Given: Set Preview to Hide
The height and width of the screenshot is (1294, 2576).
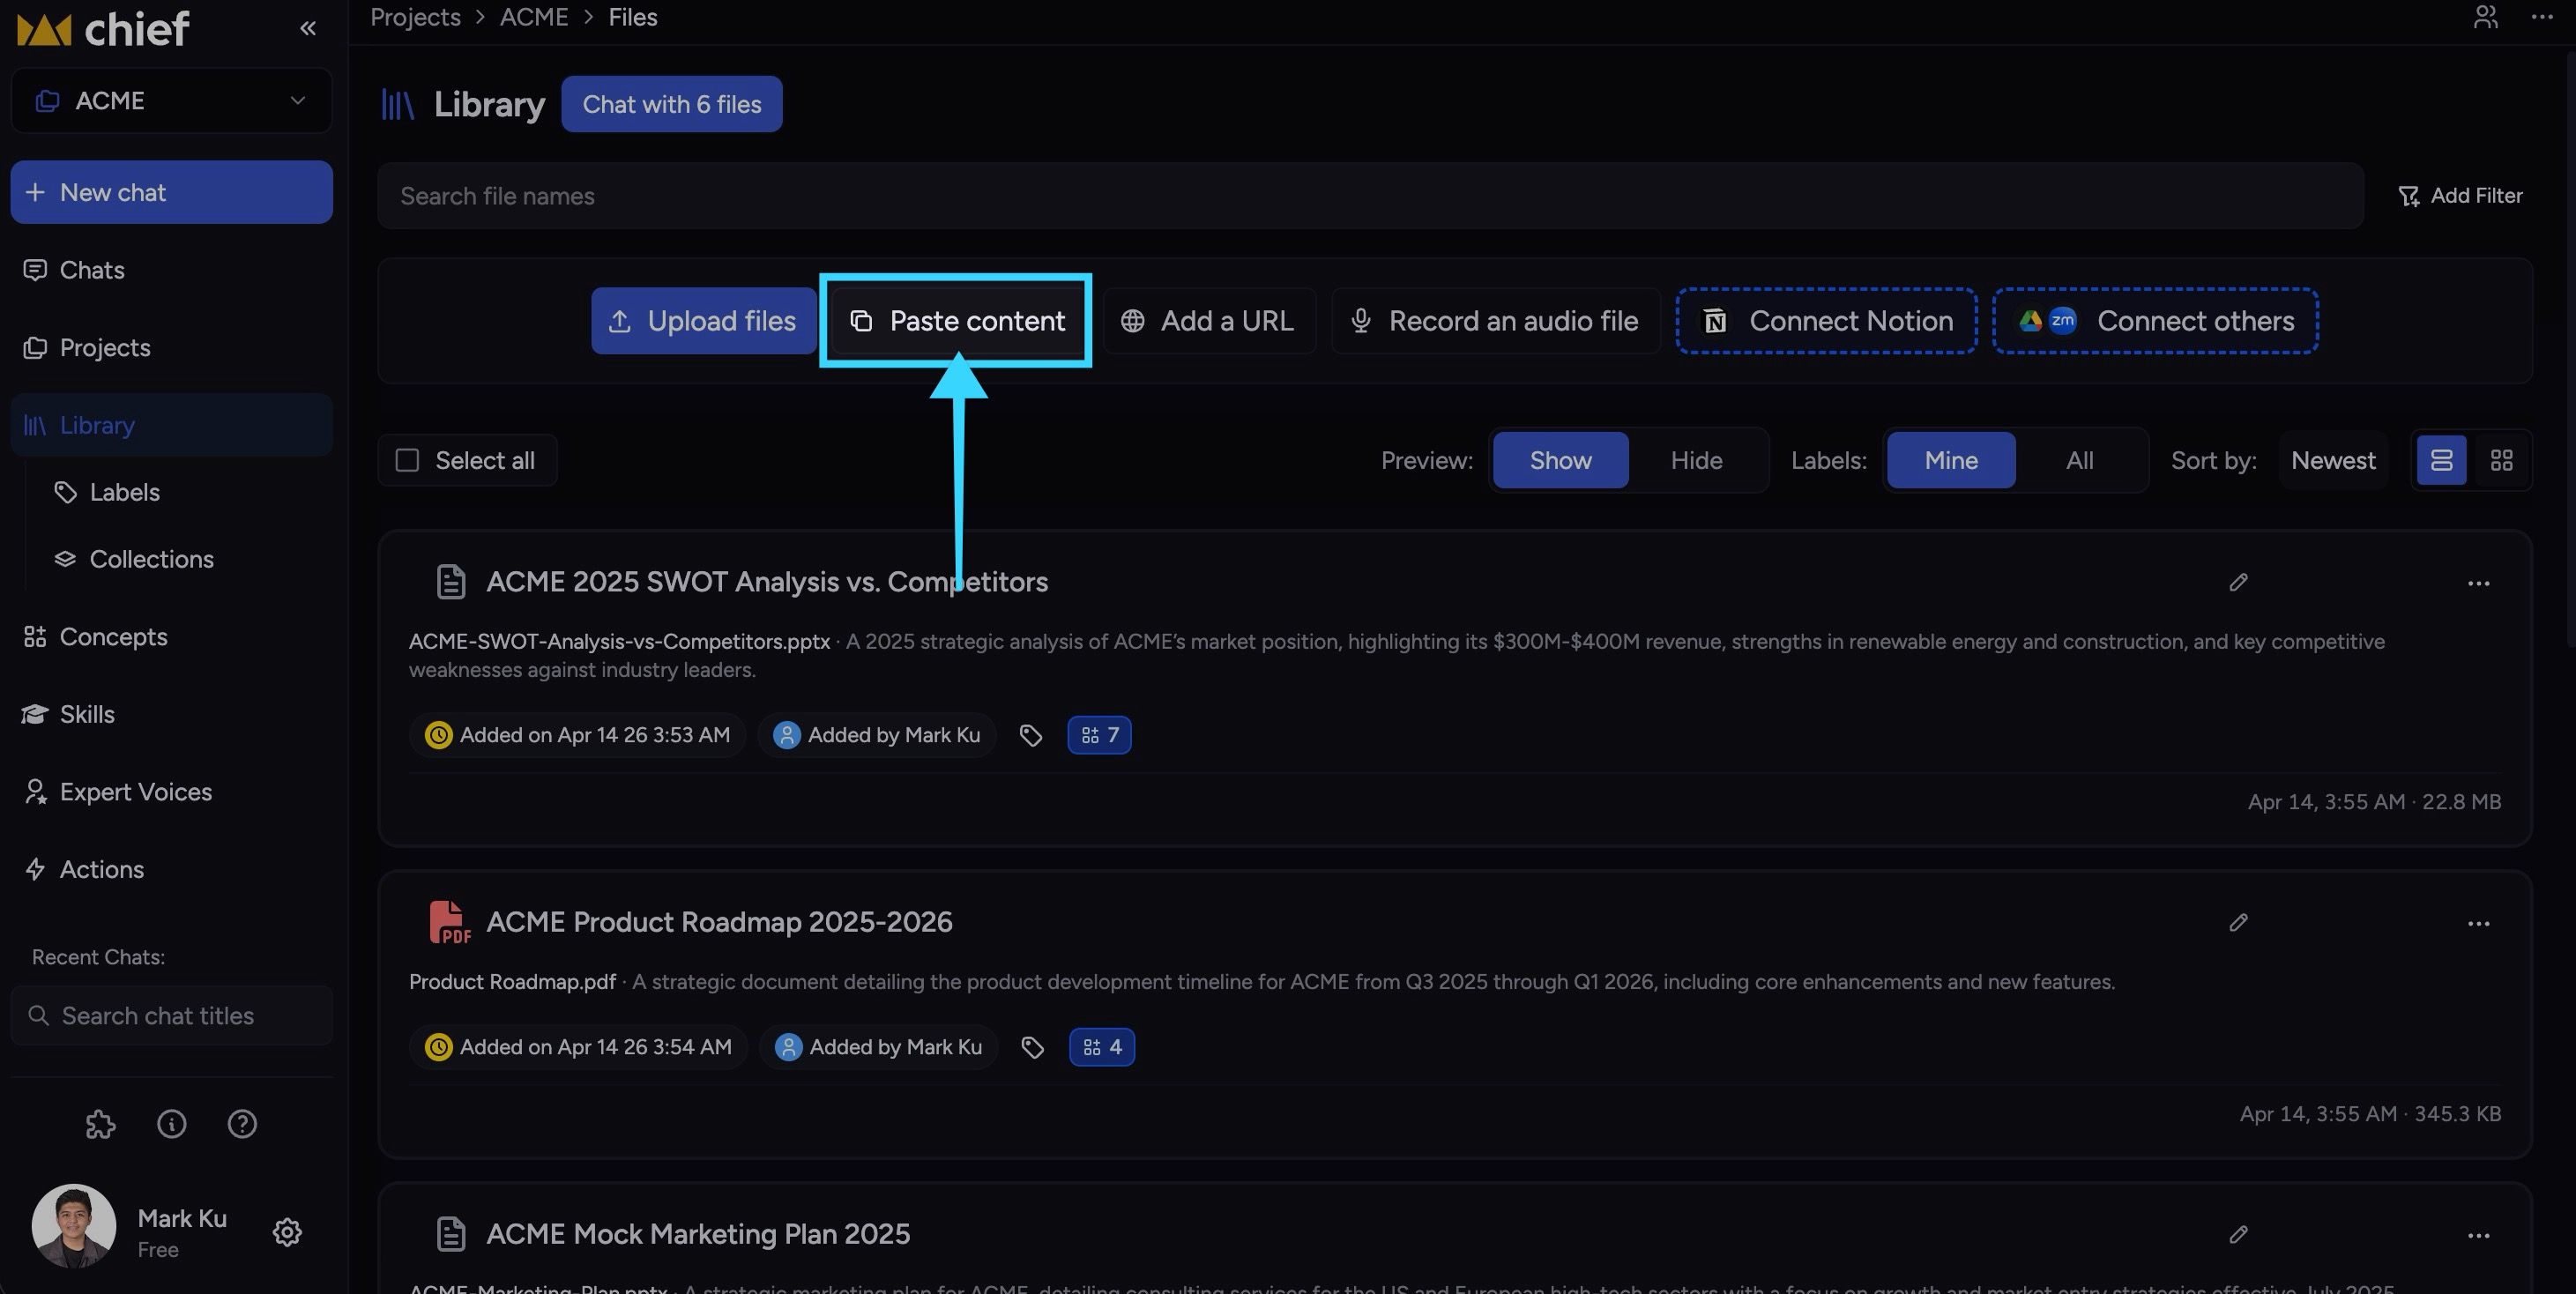Looking at the screenshot, I should coord(1696,460).
